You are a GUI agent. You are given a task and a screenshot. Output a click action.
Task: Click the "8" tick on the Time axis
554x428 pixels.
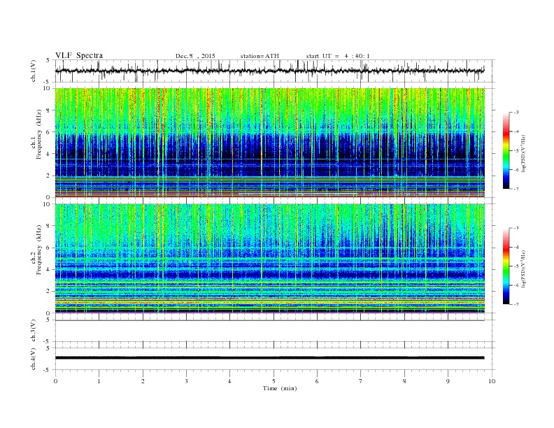pos(404,381)
